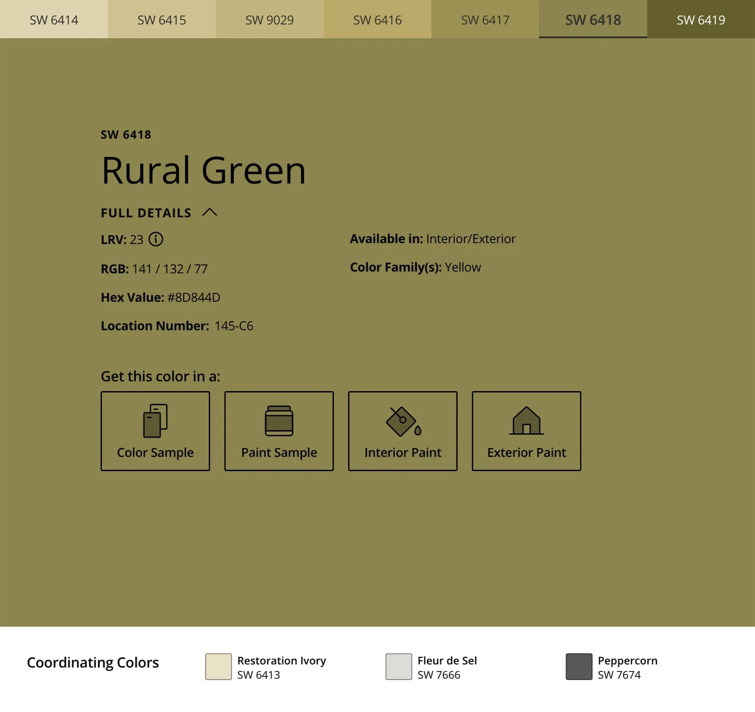Click the FULL DETAILS heading text

point(146,213)
